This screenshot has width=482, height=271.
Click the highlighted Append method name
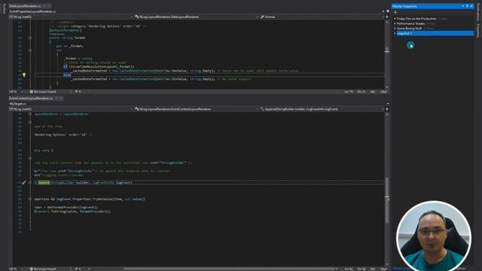point(44,182)
